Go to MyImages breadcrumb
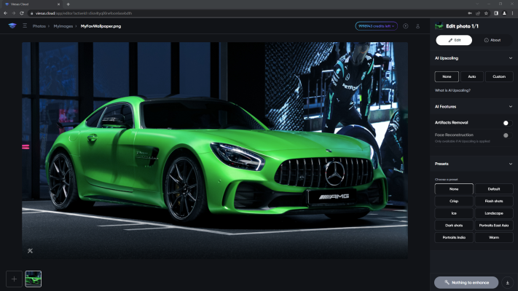 [63, 26]
